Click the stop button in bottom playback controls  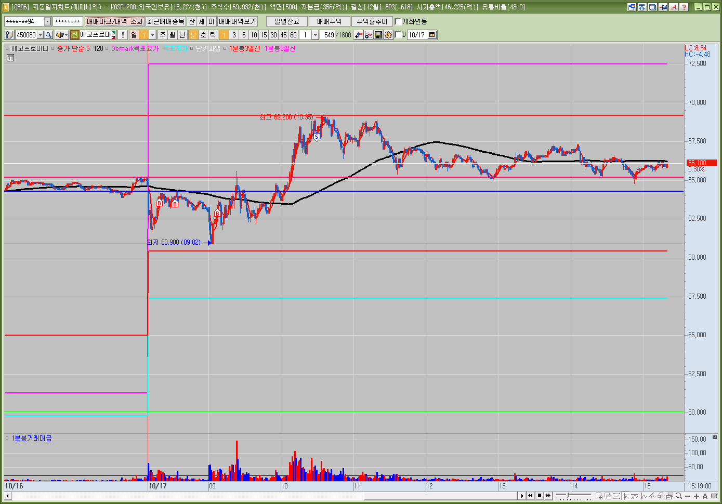540,496
